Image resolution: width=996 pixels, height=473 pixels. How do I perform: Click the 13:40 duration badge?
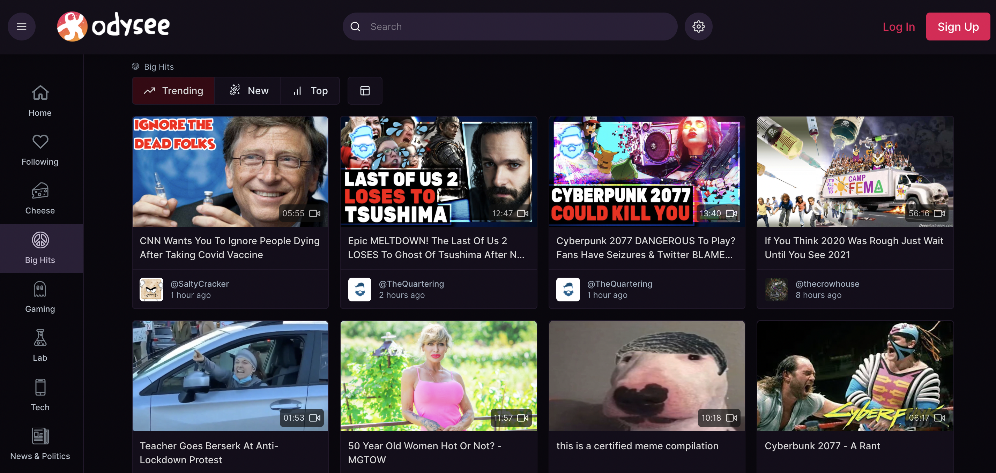718,213
